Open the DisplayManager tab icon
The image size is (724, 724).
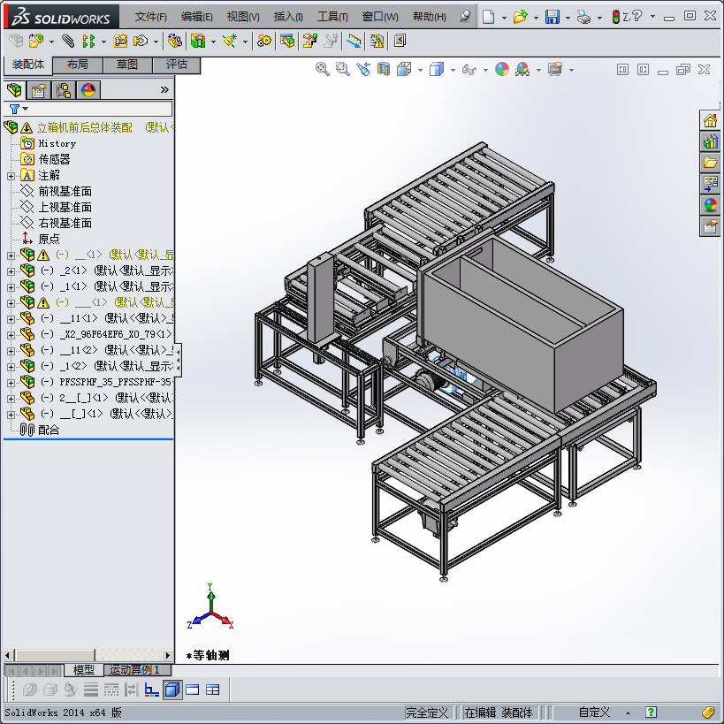coord(88,89)
